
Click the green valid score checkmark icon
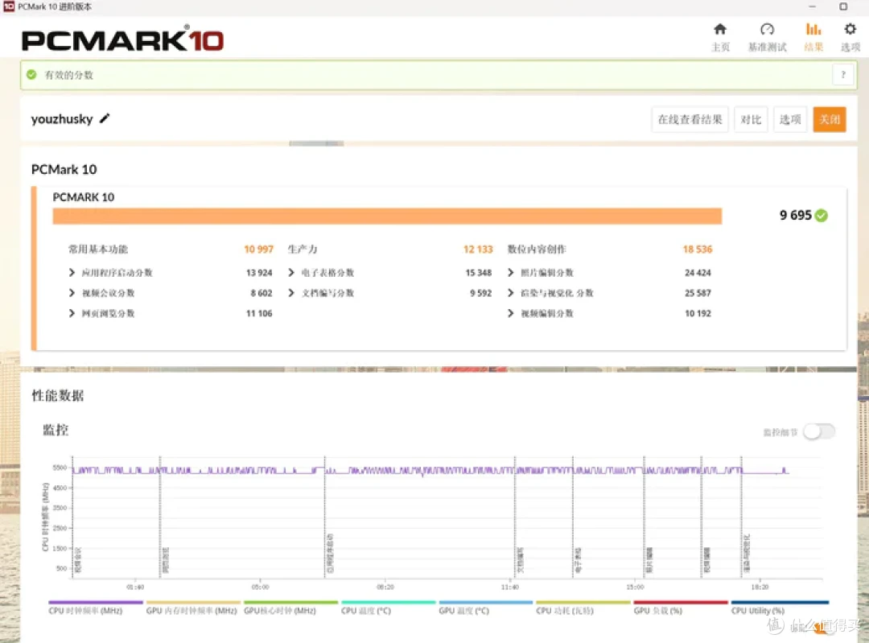coord(31,74)
